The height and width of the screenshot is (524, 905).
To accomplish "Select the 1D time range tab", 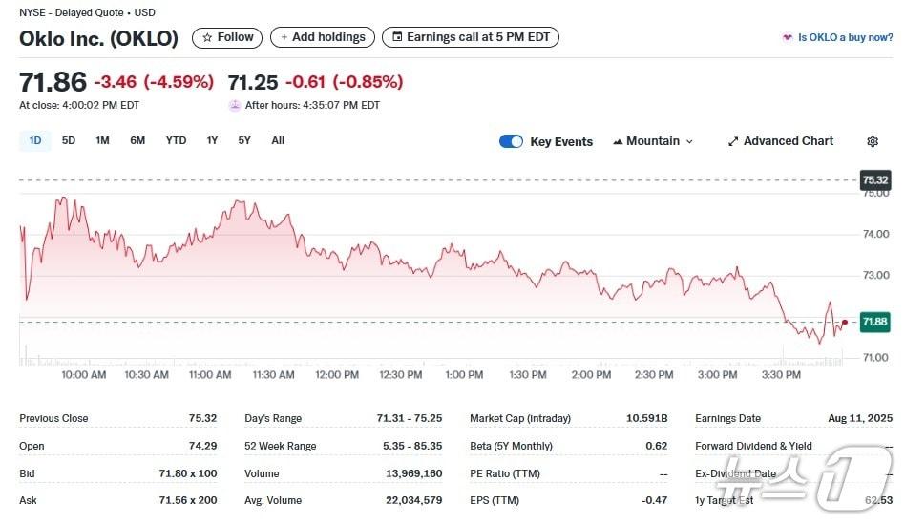I will [x=35, y=140].
